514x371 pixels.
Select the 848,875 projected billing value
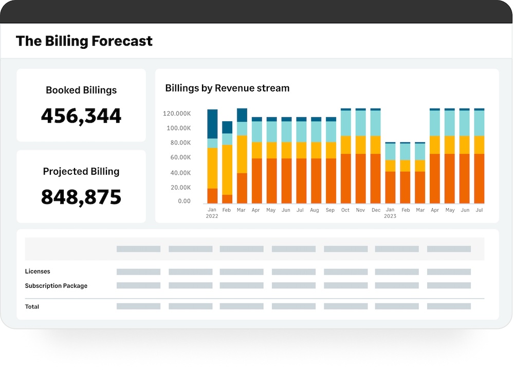click(x=81, y=197)
